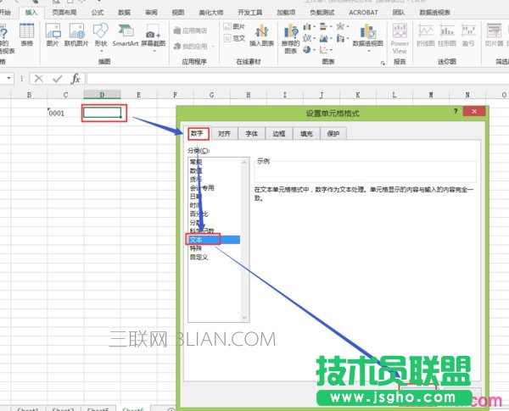Screen dimensions: 509x411
Task: Open the 形状 shapes gallery
Action: [101, 35]
